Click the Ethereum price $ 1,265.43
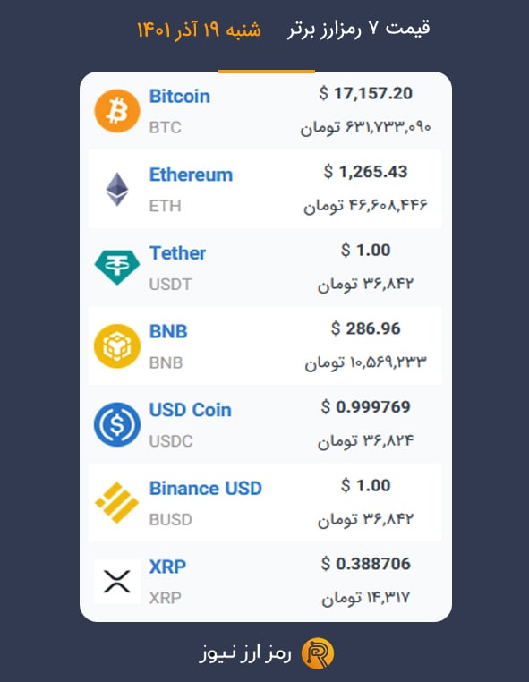529x682 pixels. (x=365, y=172)
